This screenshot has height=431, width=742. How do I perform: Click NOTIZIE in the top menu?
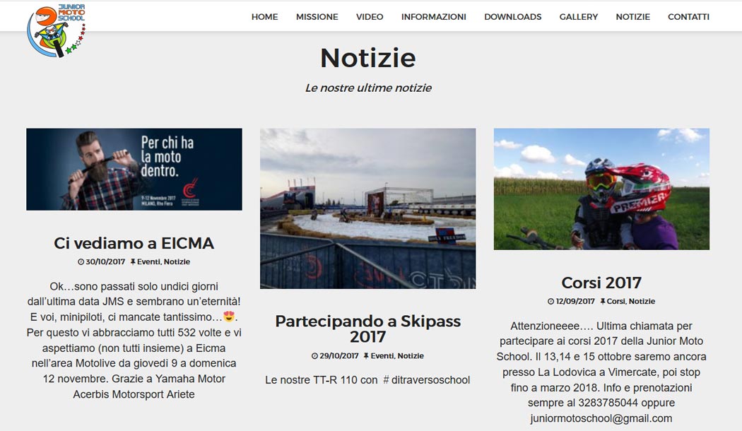[632, 17]
